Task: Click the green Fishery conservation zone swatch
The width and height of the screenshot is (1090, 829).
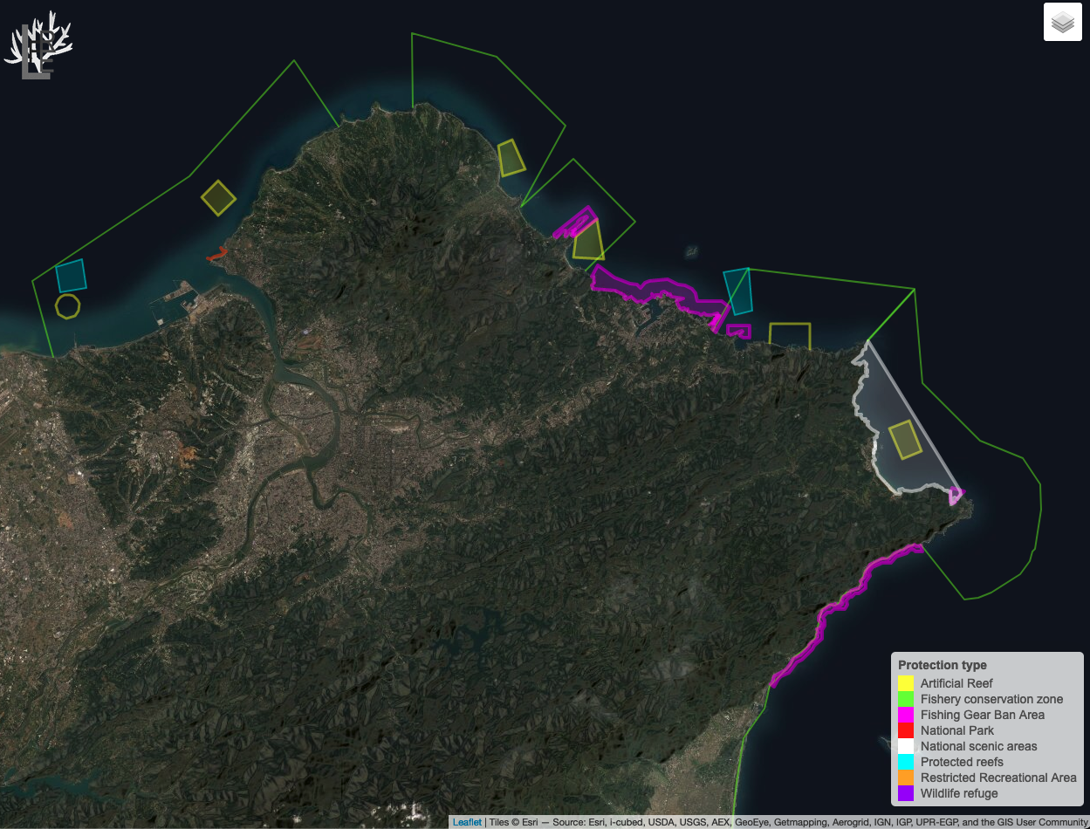Action: coord(906,699)
